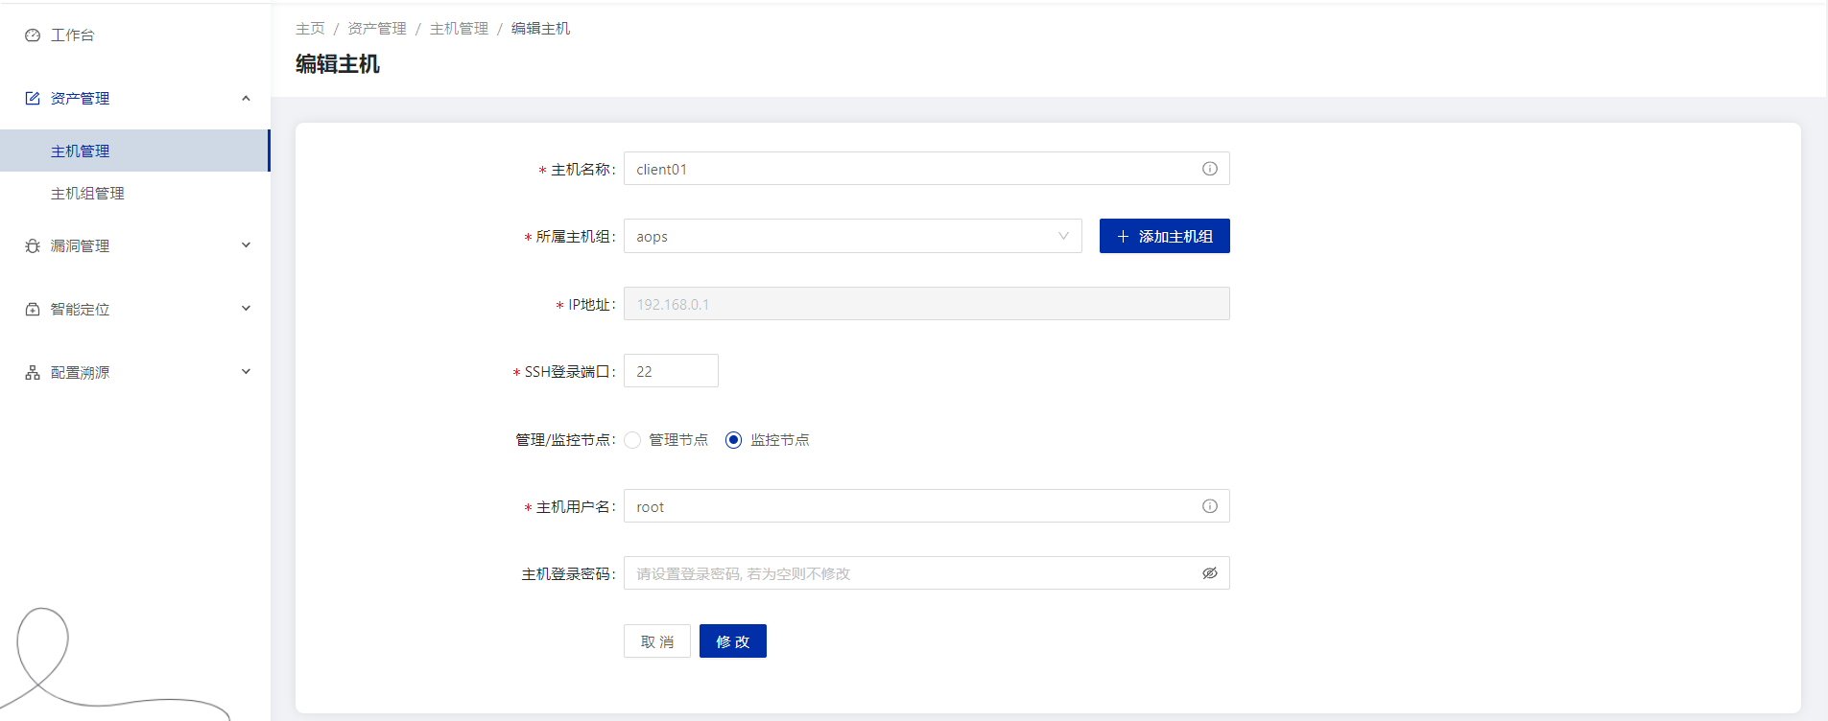
Task: Select the 管理节点 radio button
Action: click(632, 440)
